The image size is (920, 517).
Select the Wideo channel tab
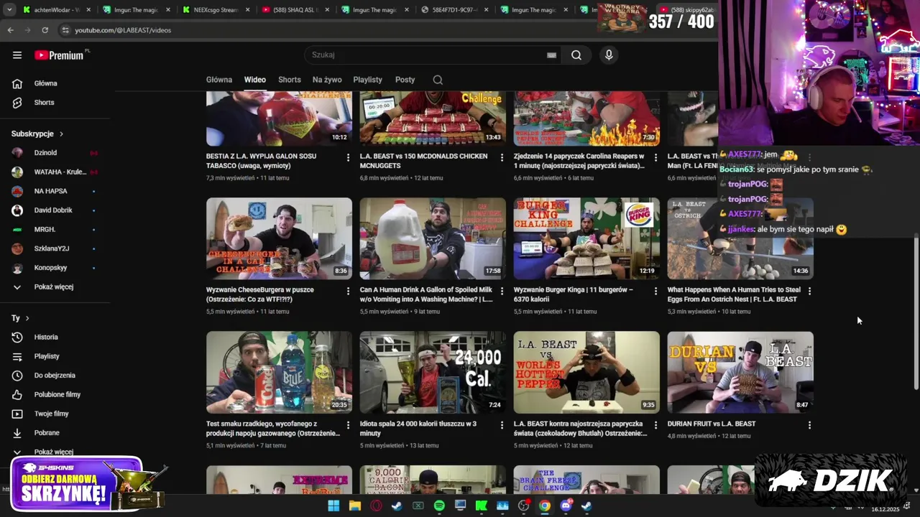tap(255, 80)
